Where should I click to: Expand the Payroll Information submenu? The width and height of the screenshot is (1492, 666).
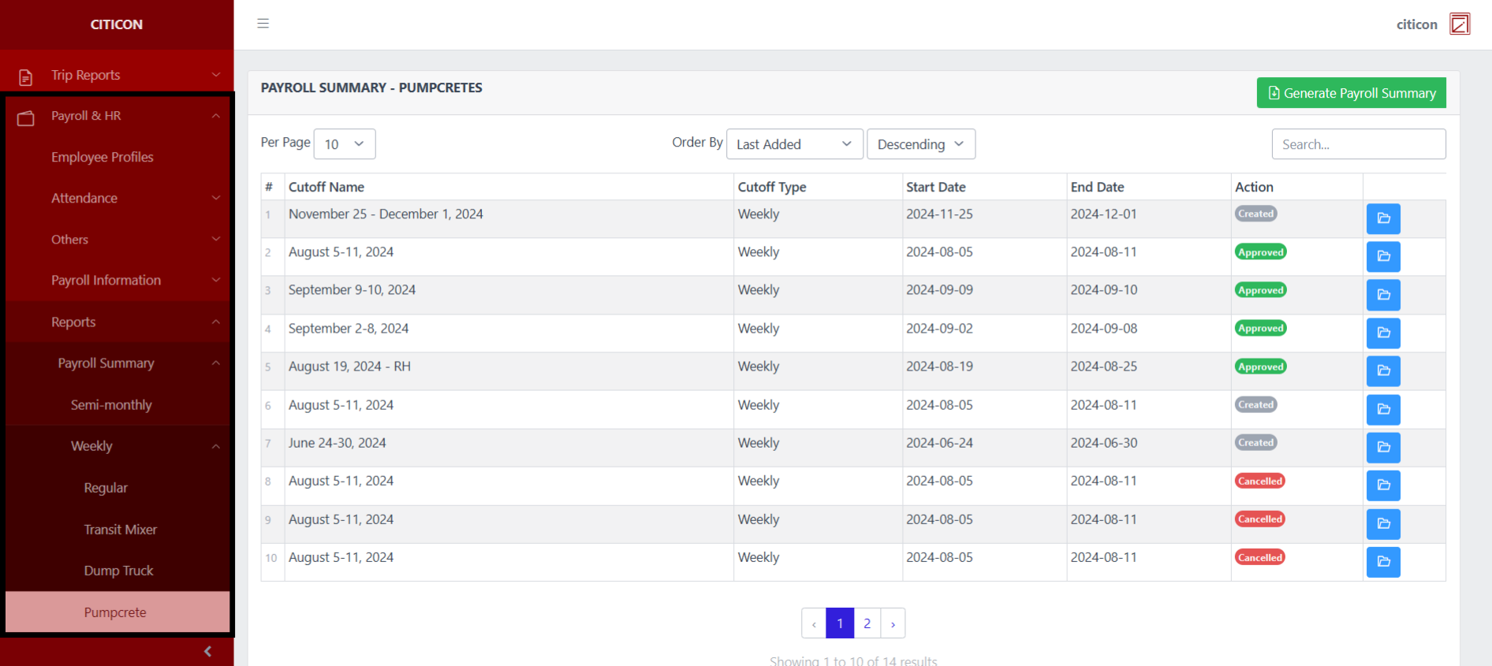(x=117, y=280)
